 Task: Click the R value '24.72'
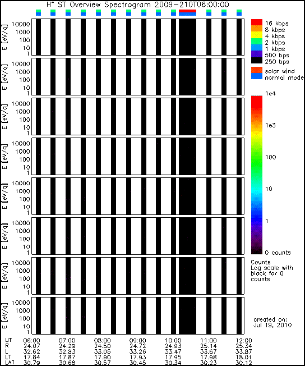pos(138,346)
